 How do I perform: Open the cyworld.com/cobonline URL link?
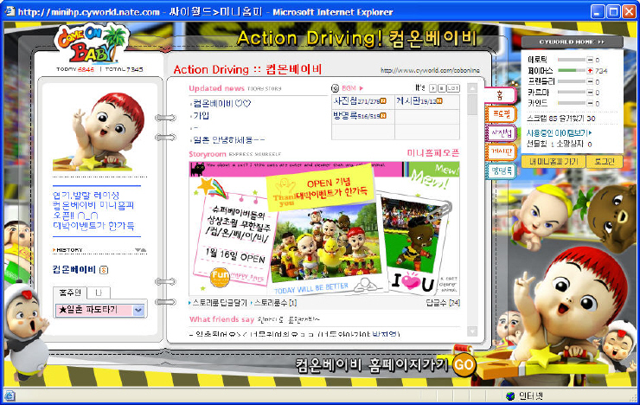[430, 70]
